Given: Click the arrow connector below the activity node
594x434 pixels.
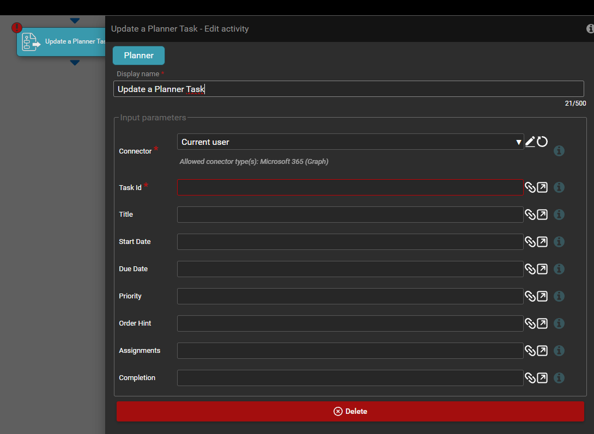Looking at the screenshot, I should 75,63.
